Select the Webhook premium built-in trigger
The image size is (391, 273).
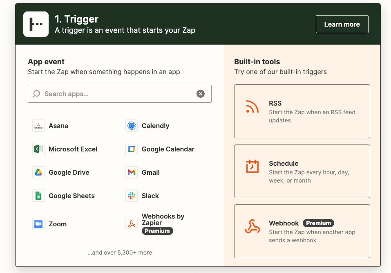pyautogui.click(x=302, y=231)
